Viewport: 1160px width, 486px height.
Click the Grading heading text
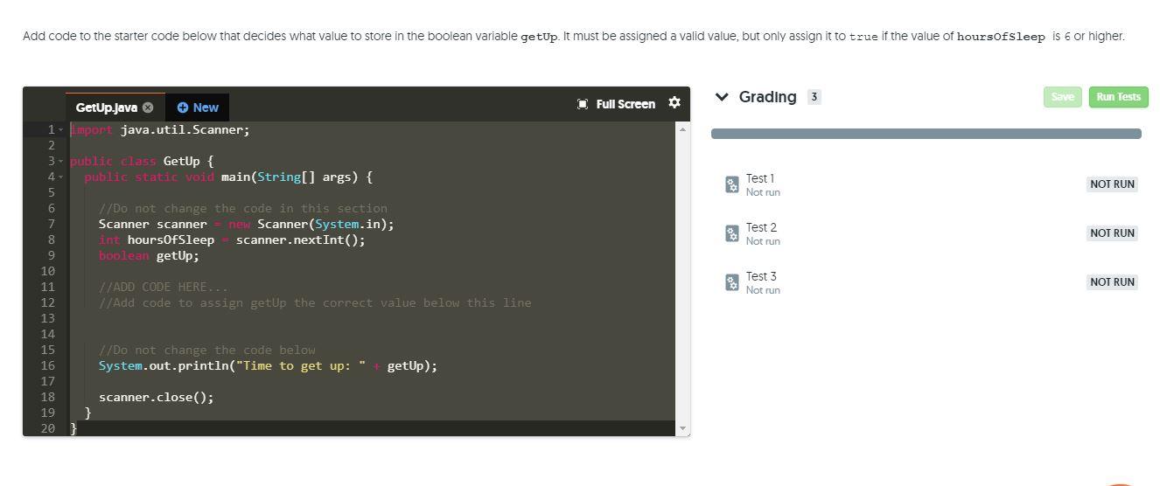[x=768, y=97]
